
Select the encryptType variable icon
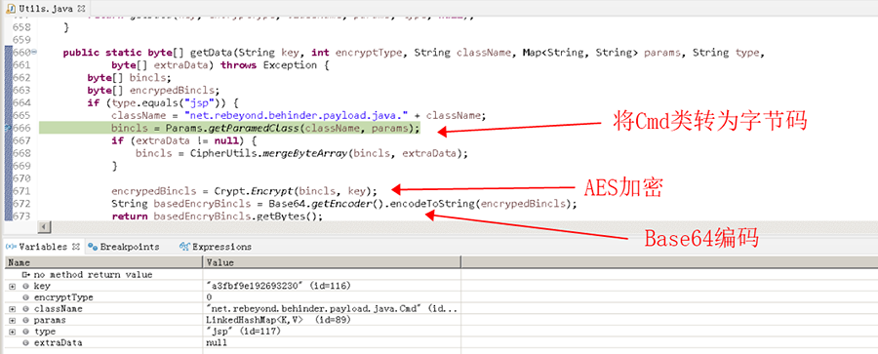25,297
